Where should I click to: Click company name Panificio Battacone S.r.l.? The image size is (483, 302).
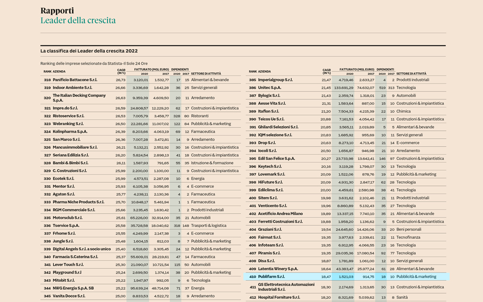click(75, 80)
